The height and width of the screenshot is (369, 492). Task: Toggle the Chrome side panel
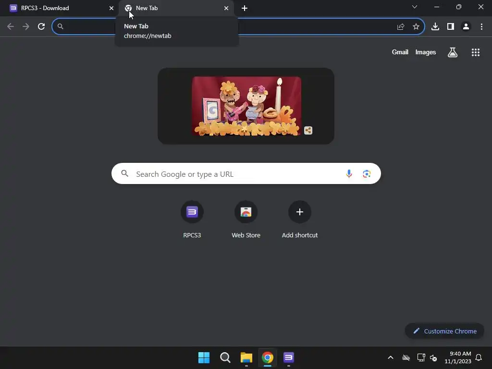click(x=451, y=27)
